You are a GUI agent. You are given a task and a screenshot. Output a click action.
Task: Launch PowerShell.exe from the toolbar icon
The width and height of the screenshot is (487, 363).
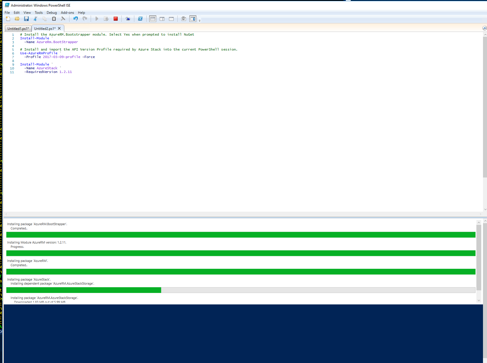coord(140,19)
